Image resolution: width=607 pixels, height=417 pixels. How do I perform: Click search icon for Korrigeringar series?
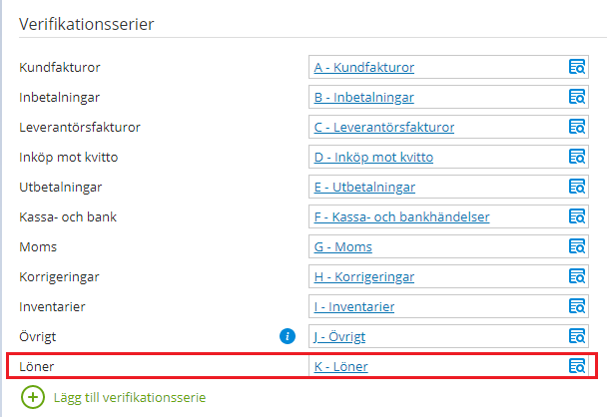(576, 277)
